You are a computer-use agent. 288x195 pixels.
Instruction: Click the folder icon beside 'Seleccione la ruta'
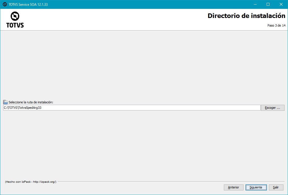(x=5, y=102)
